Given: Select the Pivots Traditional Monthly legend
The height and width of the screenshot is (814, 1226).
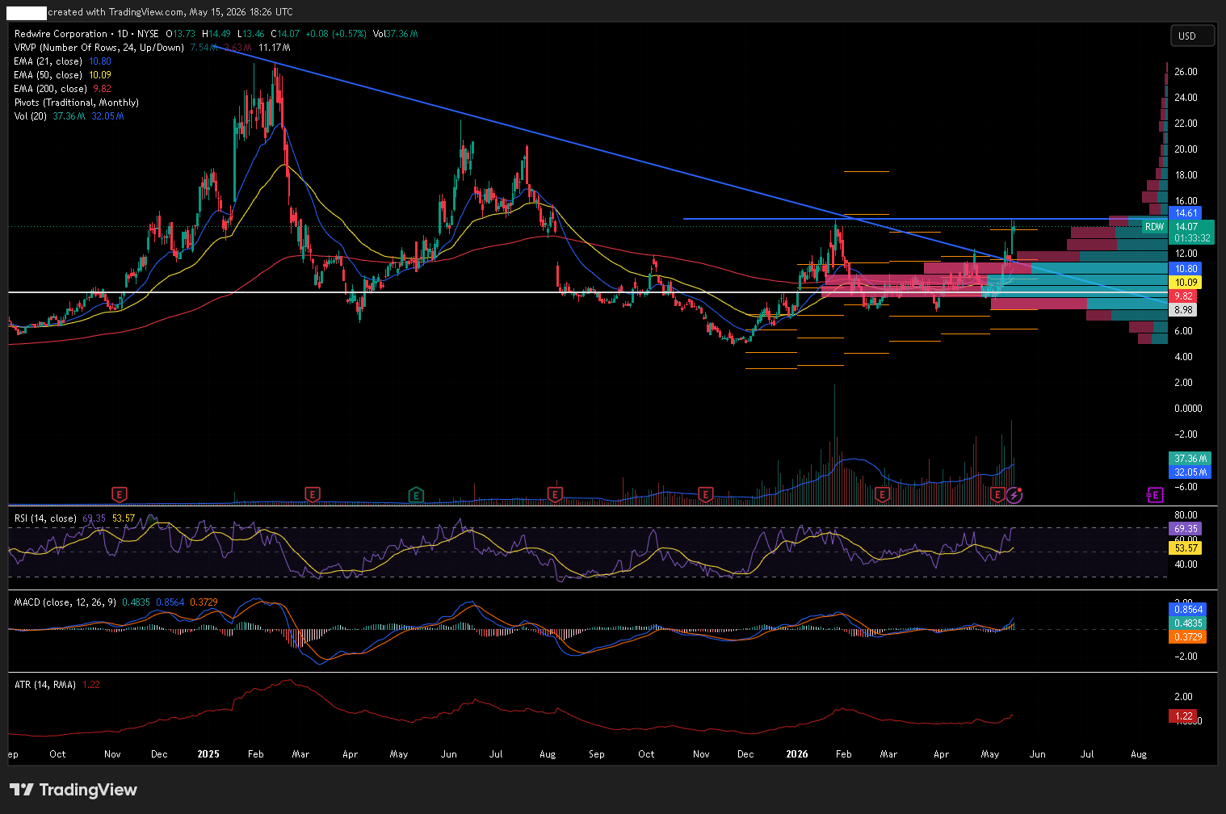Looking at the screenshot, I should pyautogui.click(x=77, y=103).
